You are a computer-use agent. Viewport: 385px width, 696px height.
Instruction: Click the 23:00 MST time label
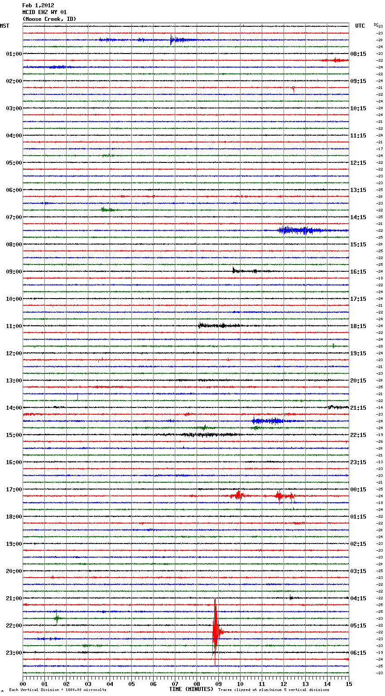pyautogui.click(x=14, y=653)
